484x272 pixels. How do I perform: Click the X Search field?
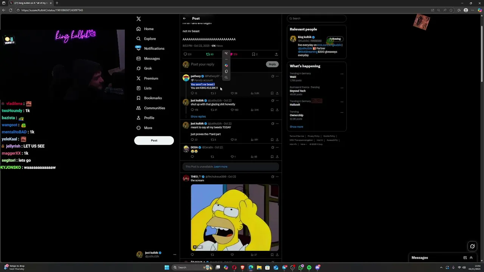(x=317, y=19)
